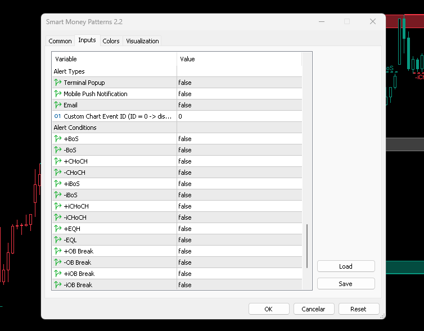
Task: Switch to the Colors tab
Action: click(x=111, y=41)
